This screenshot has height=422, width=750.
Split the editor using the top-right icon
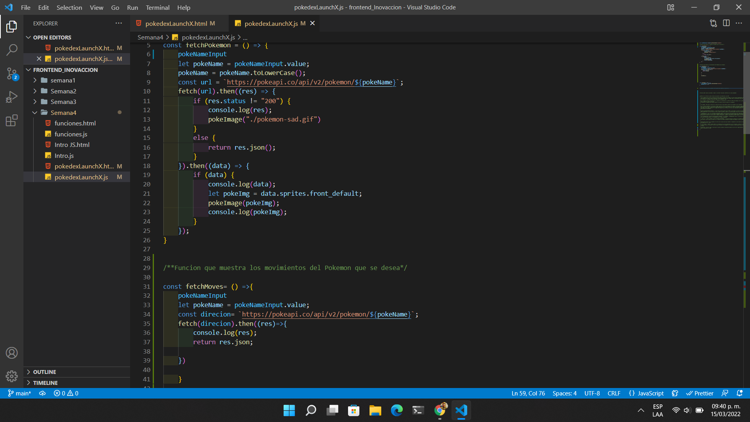click(x=727, y=23)
